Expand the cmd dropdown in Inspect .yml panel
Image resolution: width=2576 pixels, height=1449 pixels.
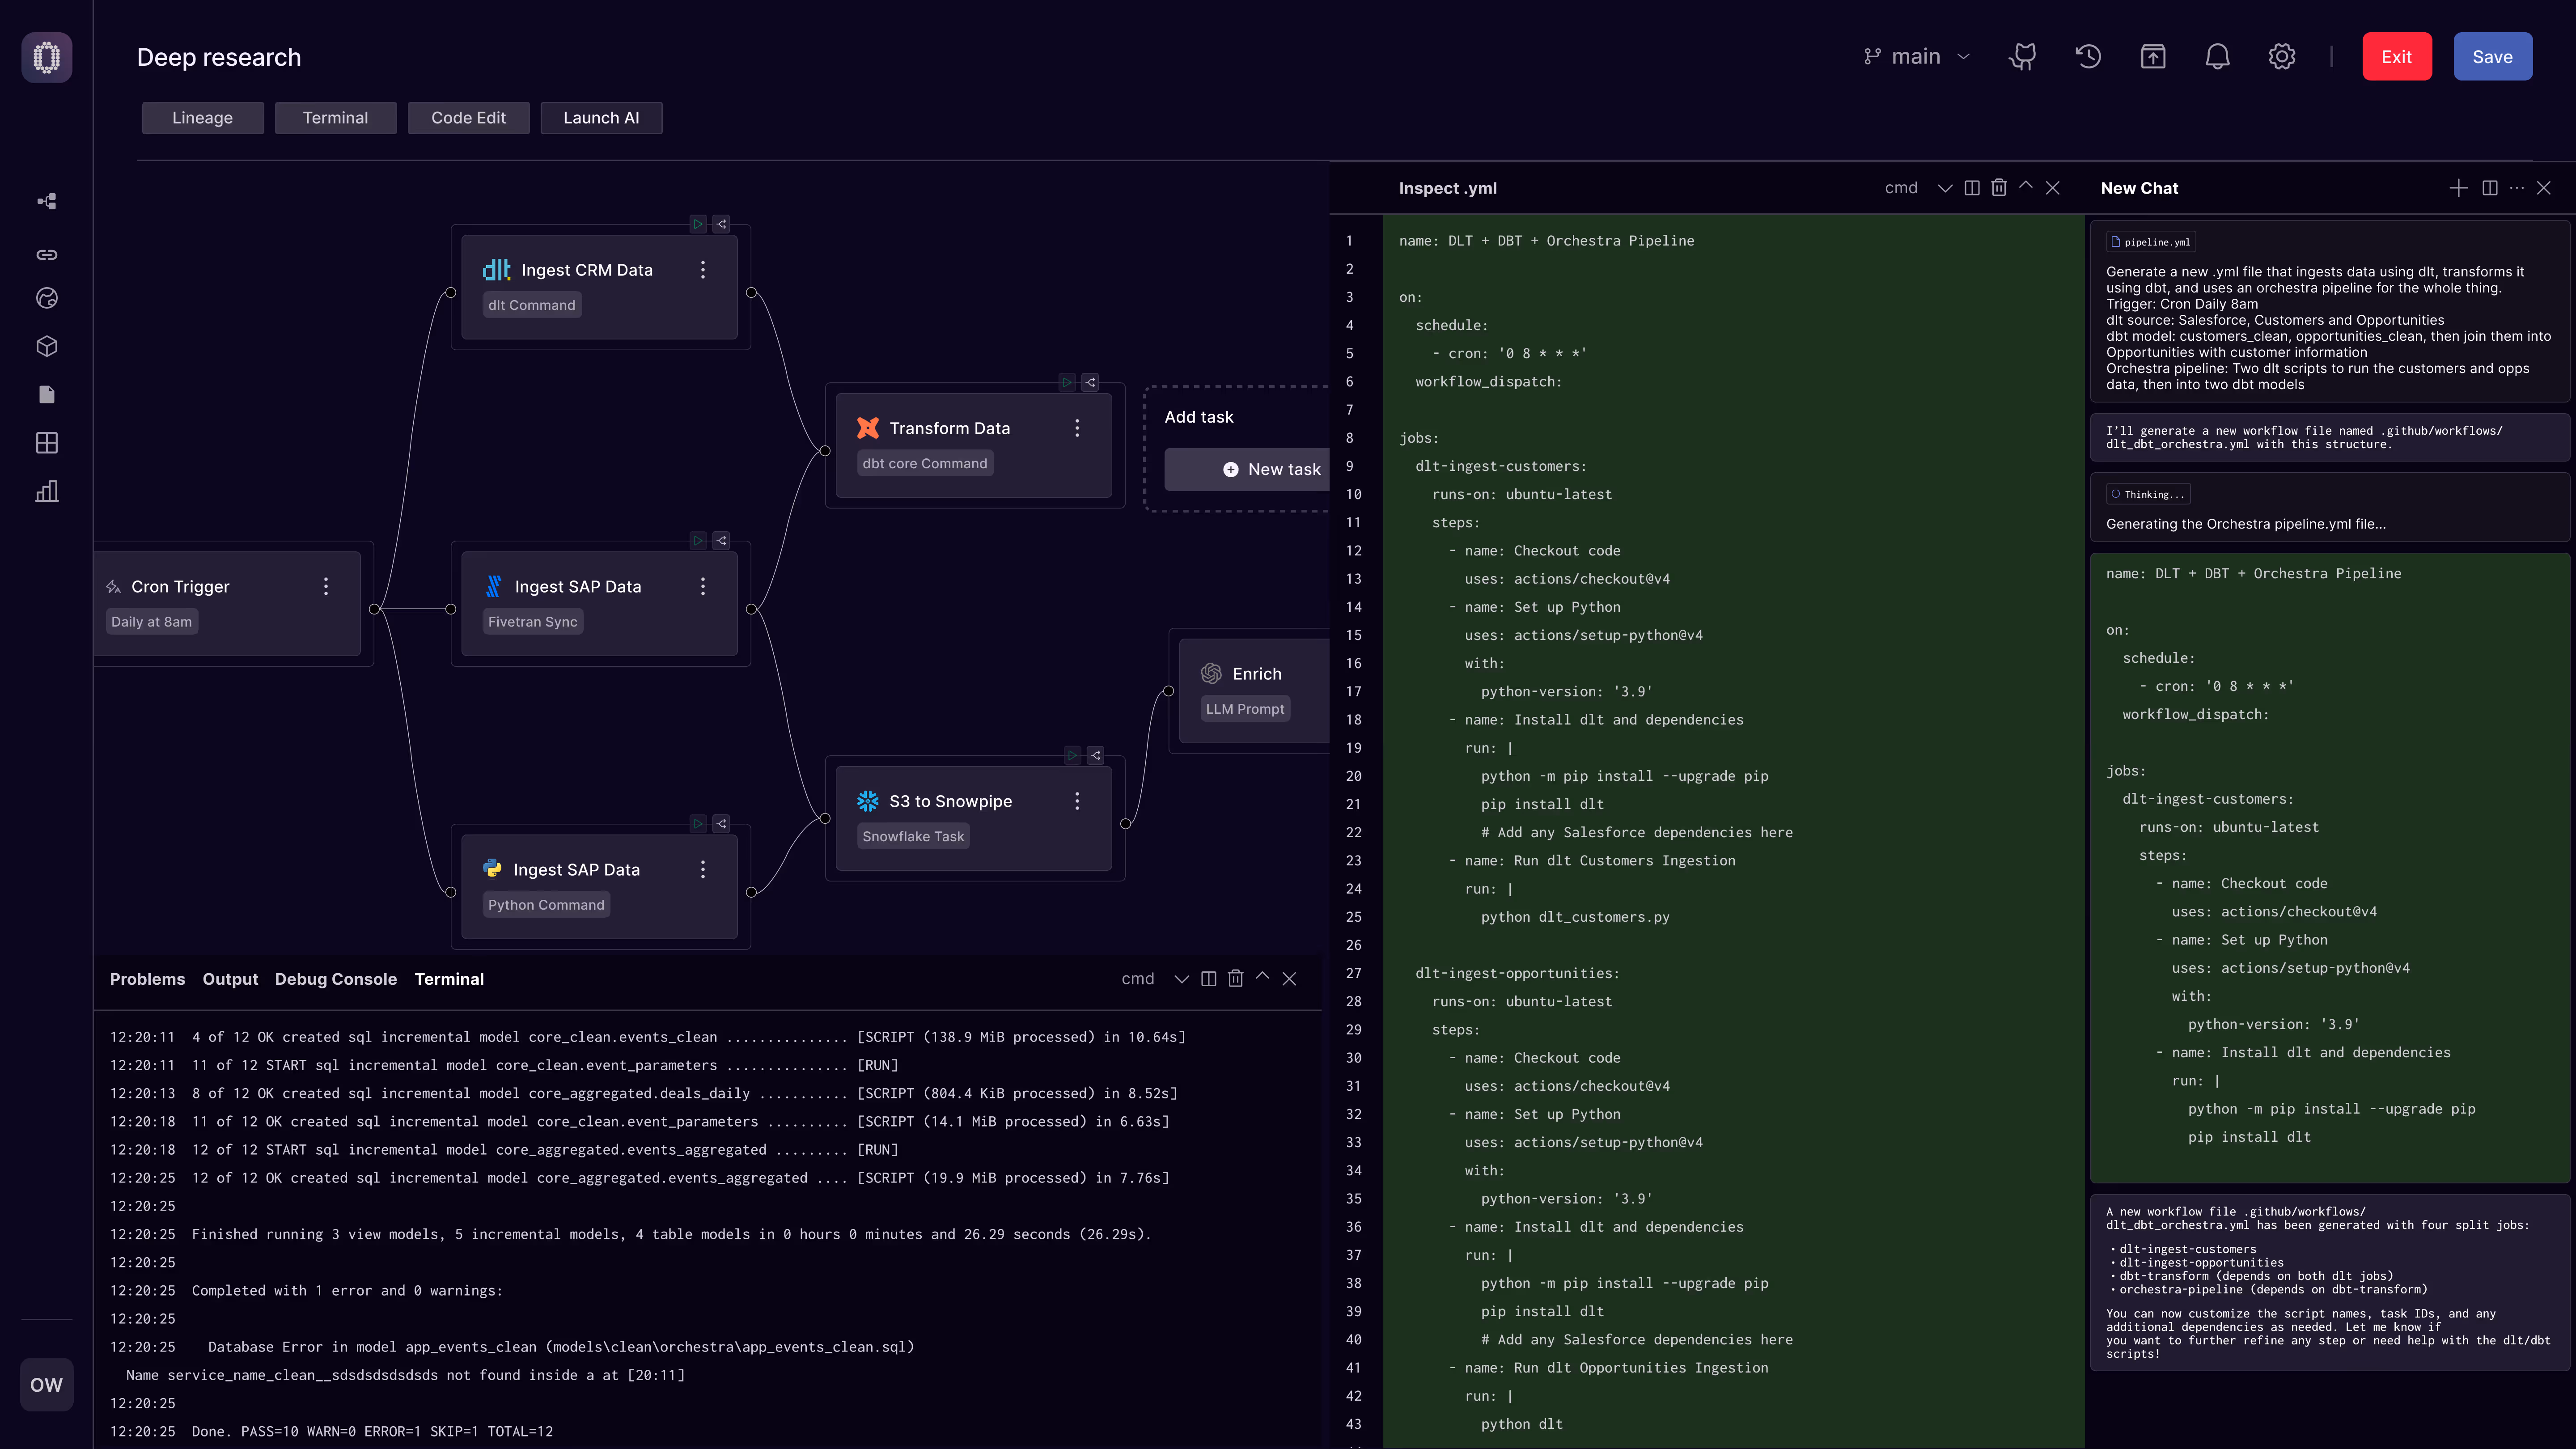pos(1944,188)
